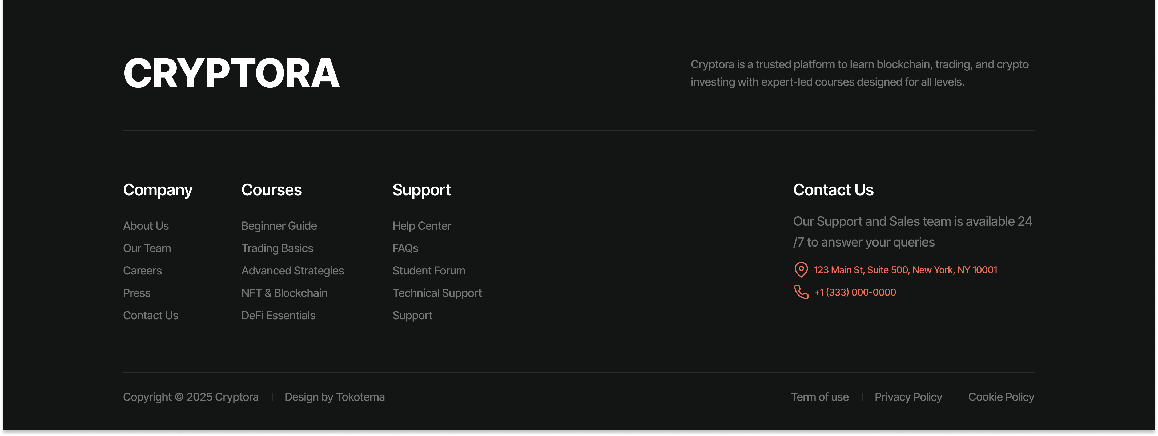Click the +1 (333) phone number

[855, 292]
